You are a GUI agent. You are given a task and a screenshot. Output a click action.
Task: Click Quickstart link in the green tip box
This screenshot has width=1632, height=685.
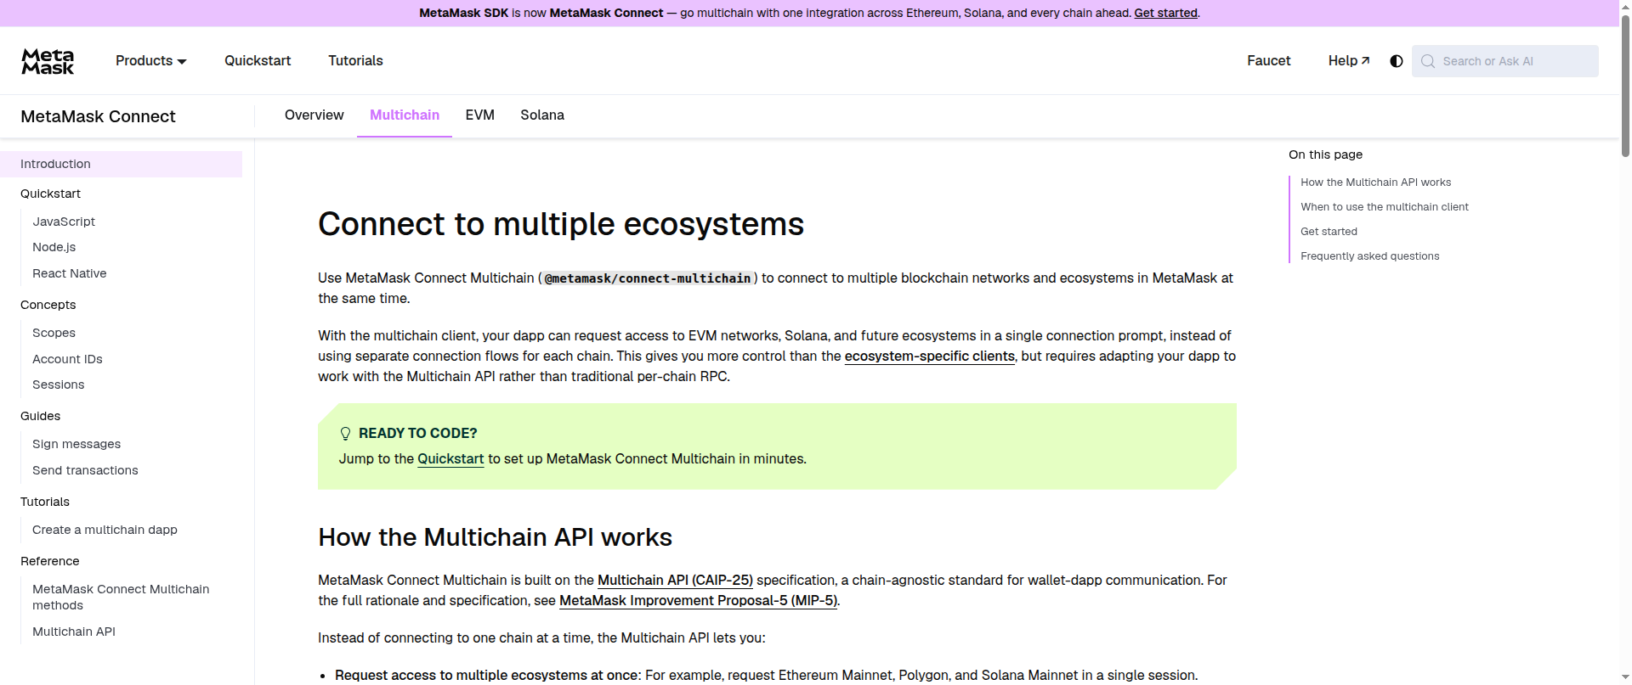pyautogui.click(x=450, y=459)
